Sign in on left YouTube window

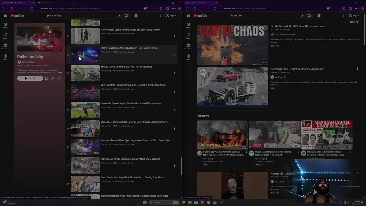171,15
